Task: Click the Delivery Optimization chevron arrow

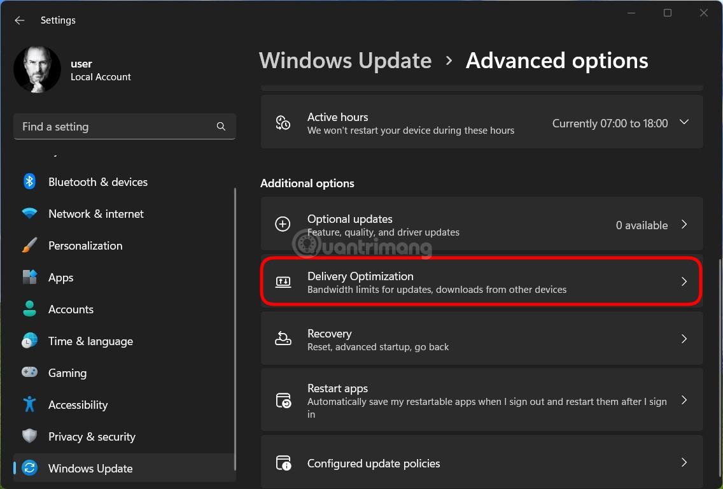Action: [x=684, y=281]
